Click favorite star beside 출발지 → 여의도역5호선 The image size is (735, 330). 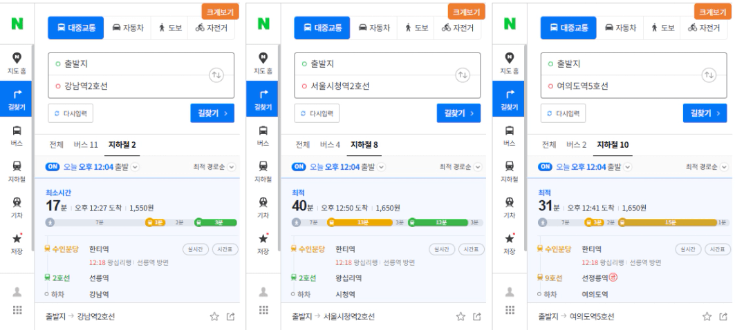[x=707, y=316]
